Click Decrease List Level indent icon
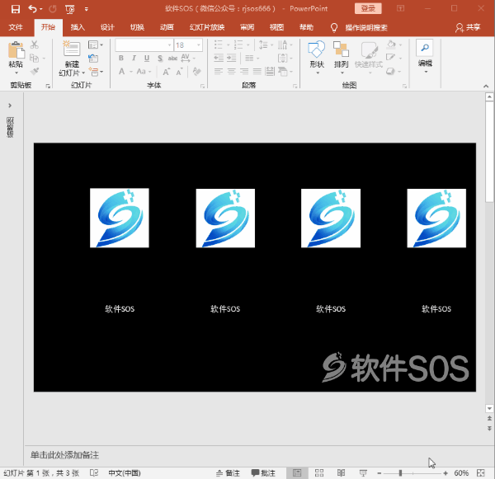Viewport: 495px width, 479px height. point(219,58)
